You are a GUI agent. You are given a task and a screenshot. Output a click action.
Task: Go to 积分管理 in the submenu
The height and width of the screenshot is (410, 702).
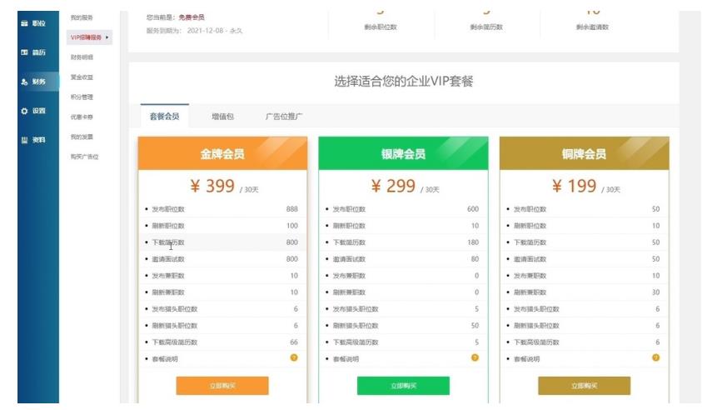(x=82, y=97)
